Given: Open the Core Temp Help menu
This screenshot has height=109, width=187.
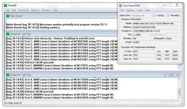Looking at the screenshot, I should (x=147, y=10).
